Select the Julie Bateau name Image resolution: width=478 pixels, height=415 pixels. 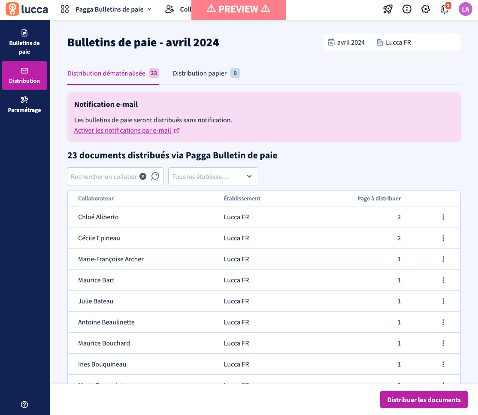coord(96,301)
